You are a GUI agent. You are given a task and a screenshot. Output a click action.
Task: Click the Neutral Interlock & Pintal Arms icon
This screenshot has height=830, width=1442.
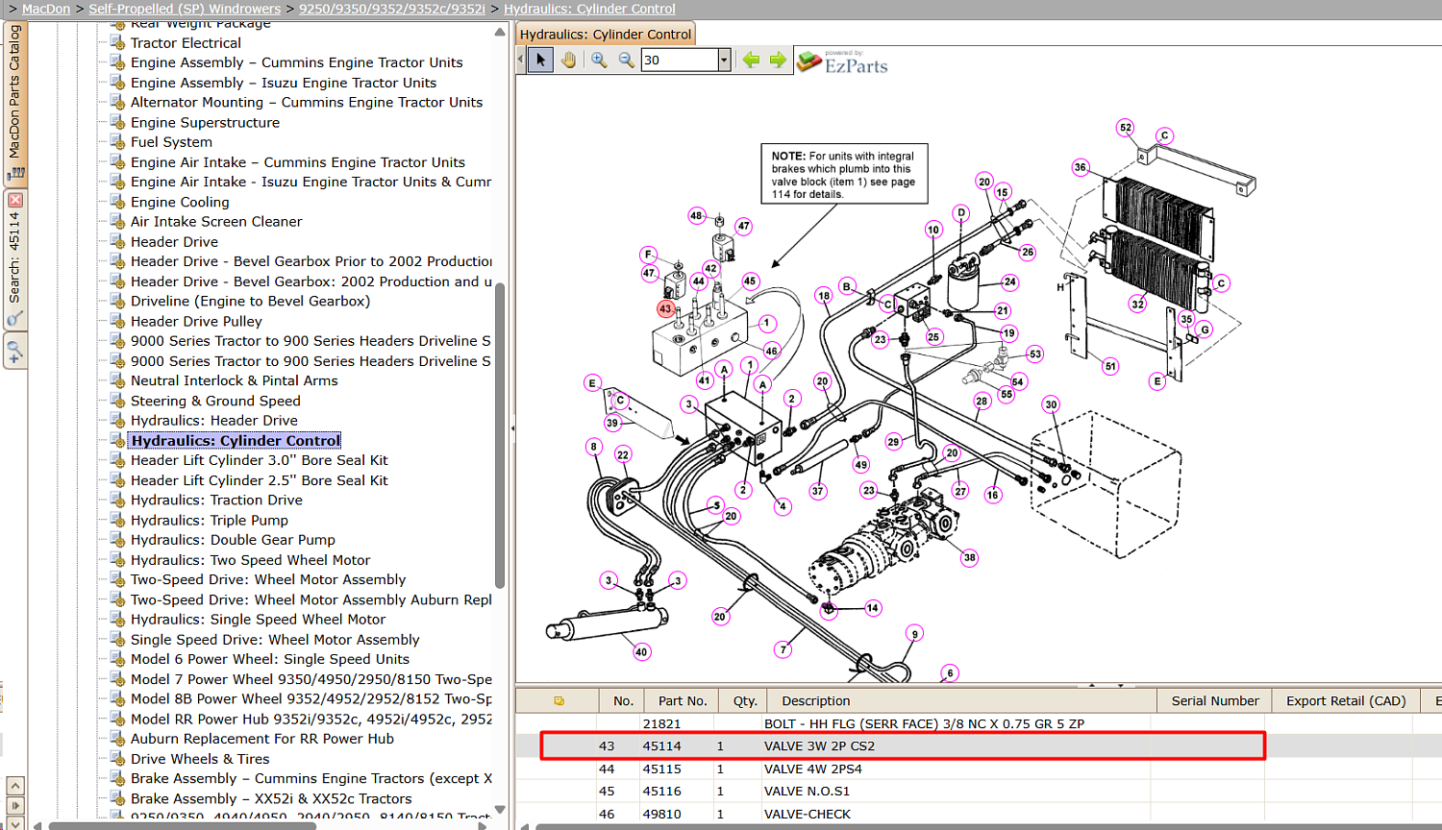click(117, 380)
